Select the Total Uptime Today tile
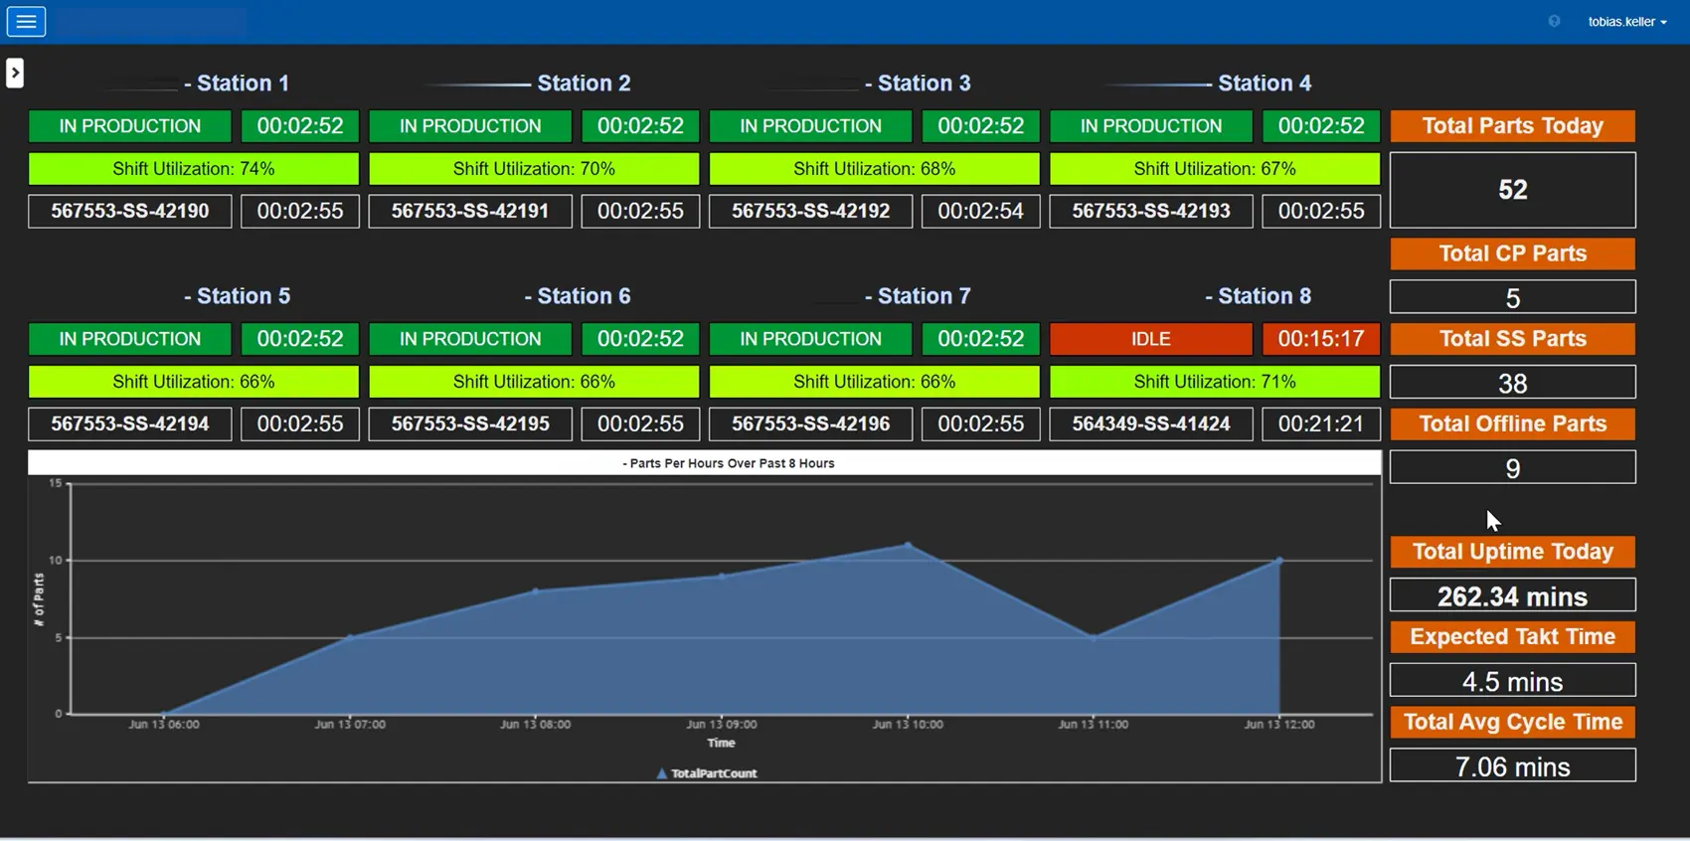This screenshot has height=841, width=1690. [x=1512, y=552]
